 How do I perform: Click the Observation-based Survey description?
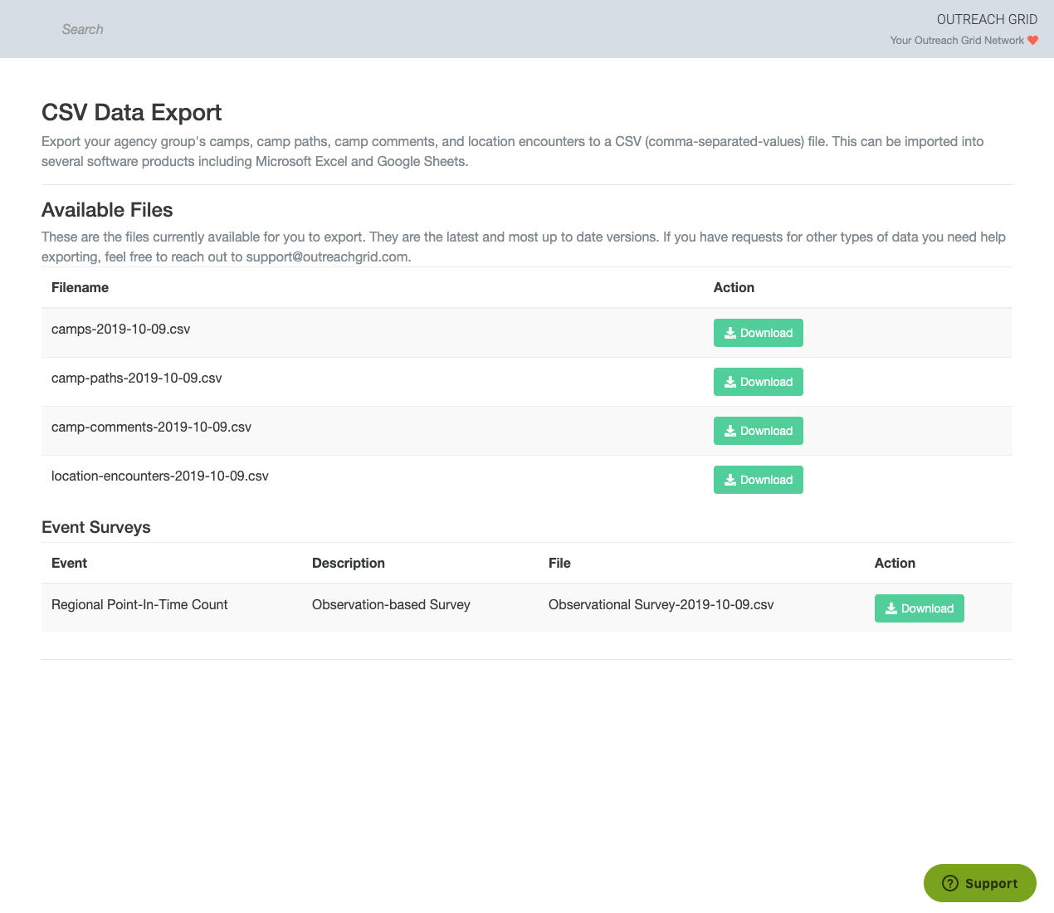coord(391,604)
